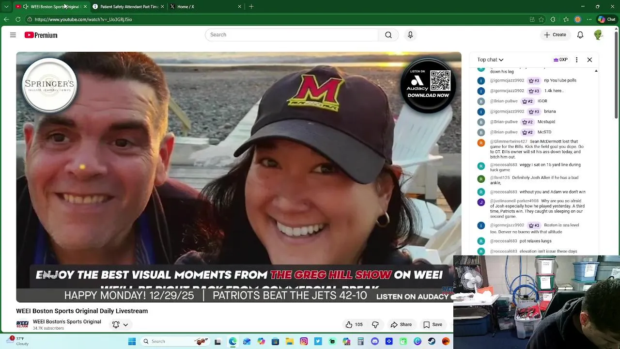The image size is (620, 349).
Task: View site information lock icon
Action: coord(30,19)
